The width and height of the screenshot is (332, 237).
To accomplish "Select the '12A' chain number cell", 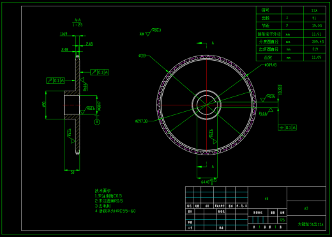I will tap(314, 10).
